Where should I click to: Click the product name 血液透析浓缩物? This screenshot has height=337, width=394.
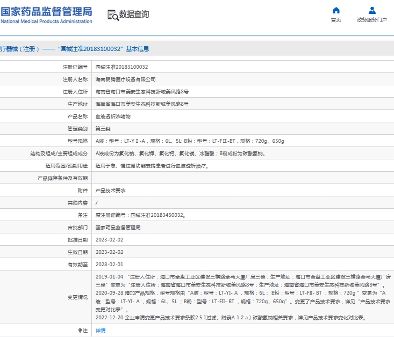[113, 116]
